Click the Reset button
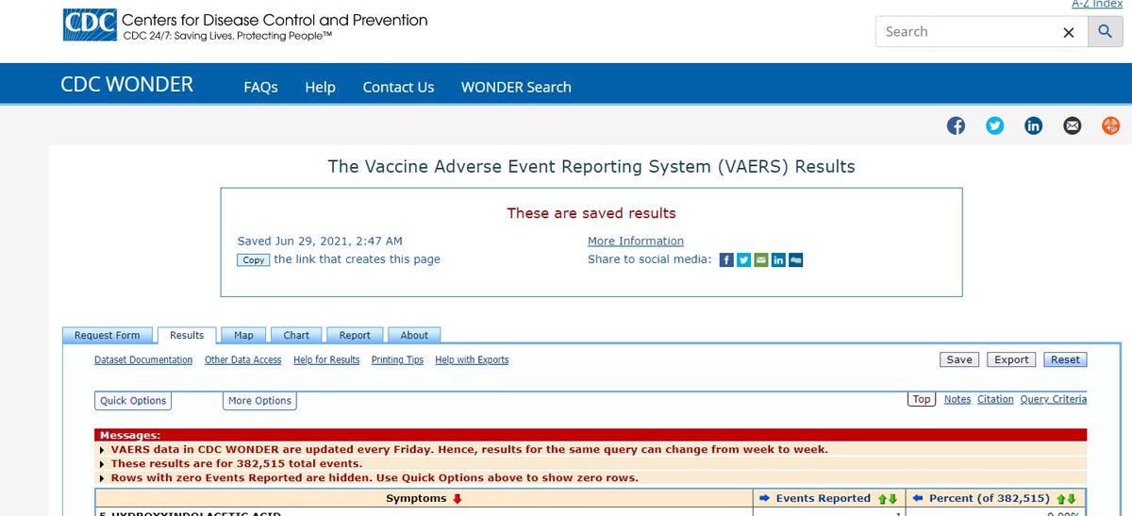The height and width of the screenshot is (516, 1132). [1065, 359]
